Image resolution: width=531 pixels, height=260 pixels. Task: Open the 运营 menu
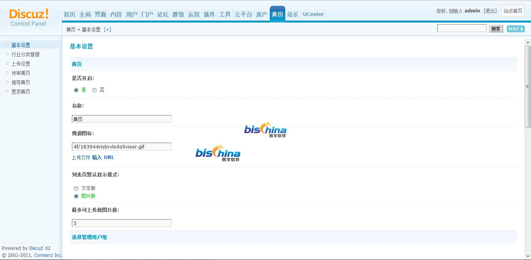[x=194, y=14]
